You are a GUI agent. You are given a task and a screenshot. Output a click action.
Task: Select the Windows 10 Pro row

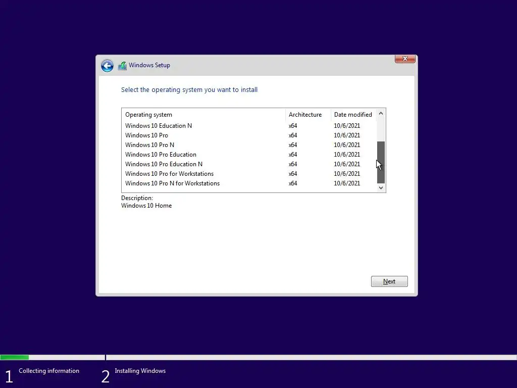(x=249, y=135)
